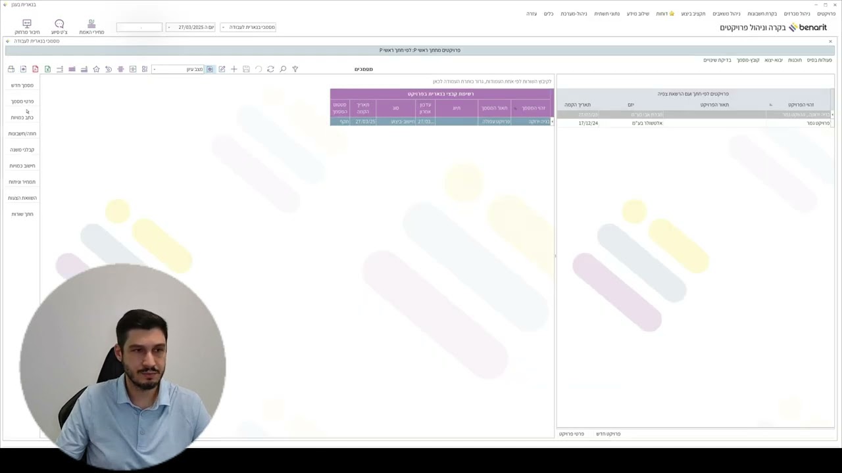Open the פרויקטים menu
This screenshot has height=473, width=842.
point(826,14)
